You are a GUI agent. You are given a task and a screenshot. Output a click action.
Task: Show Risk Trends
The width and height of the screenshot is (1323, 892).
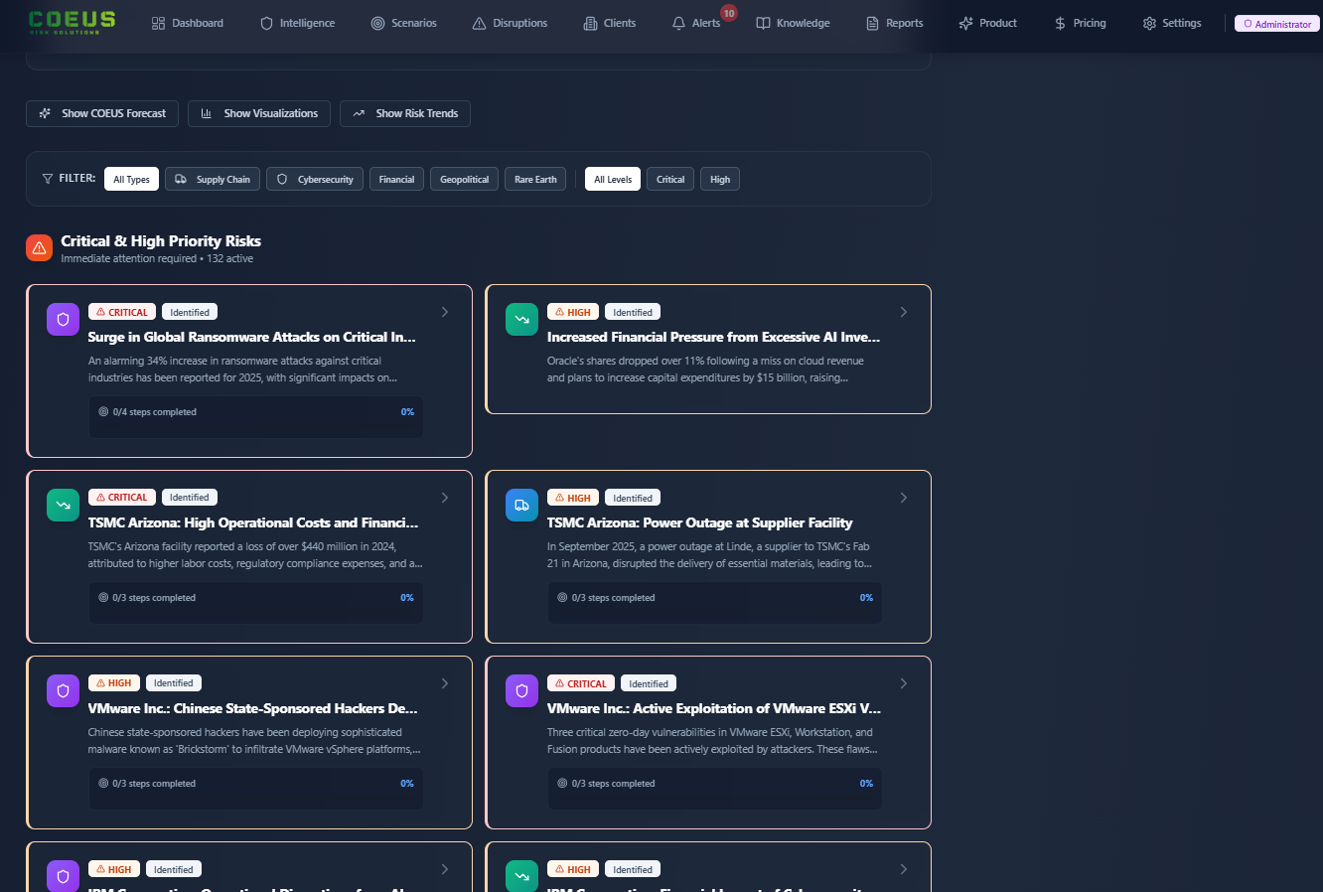point(405,113)
